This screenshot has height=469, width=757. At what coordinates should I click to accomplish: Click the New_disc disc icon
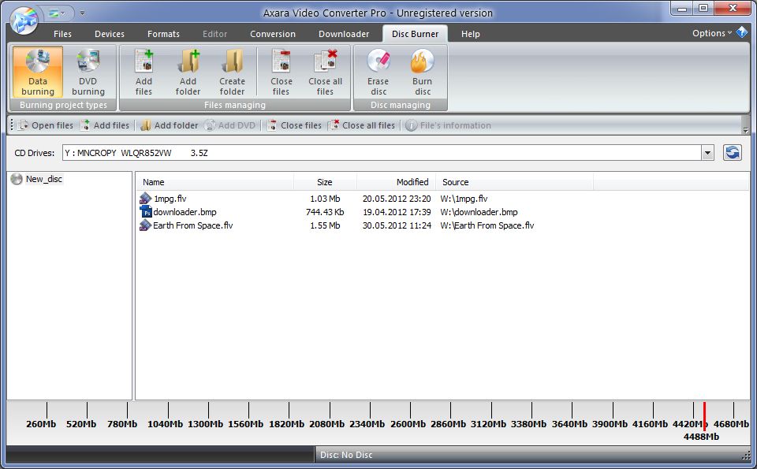[17, 179]
